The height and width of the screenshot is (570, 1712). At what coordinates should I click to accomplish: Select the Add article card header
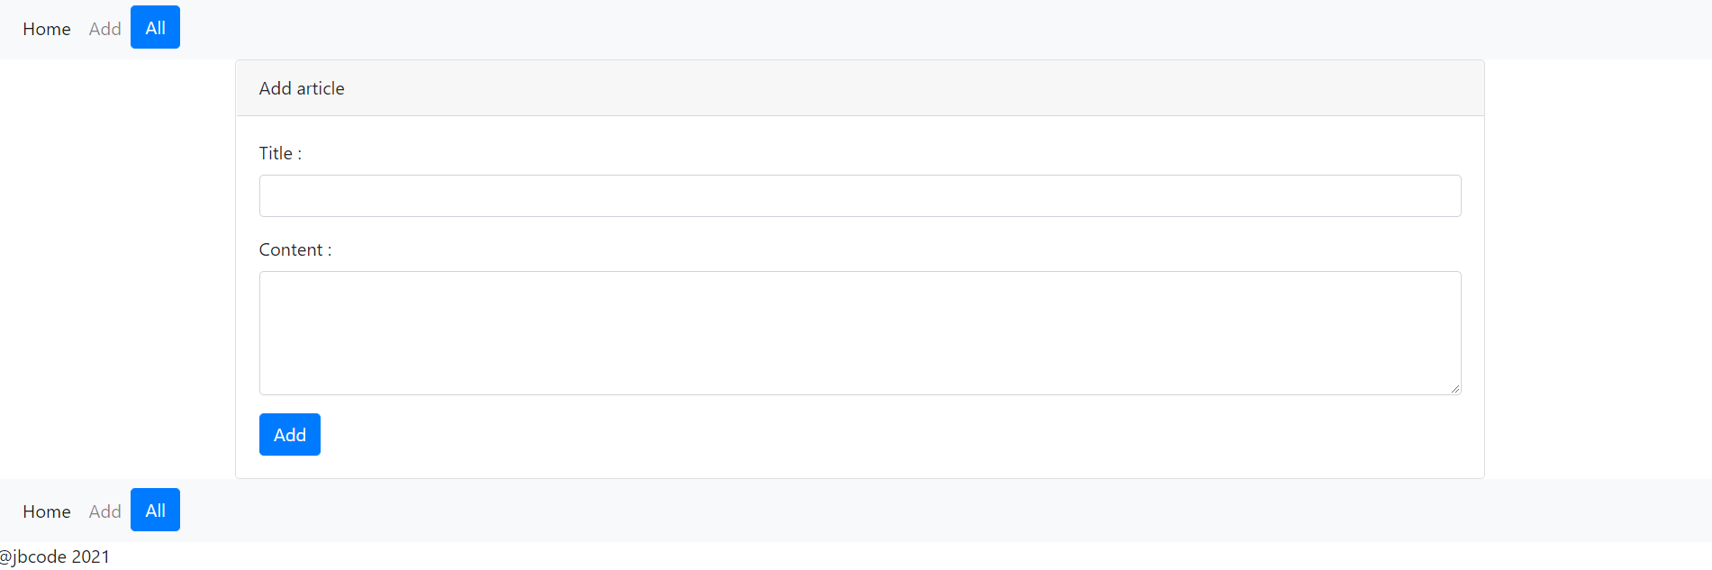coord(302,87)
